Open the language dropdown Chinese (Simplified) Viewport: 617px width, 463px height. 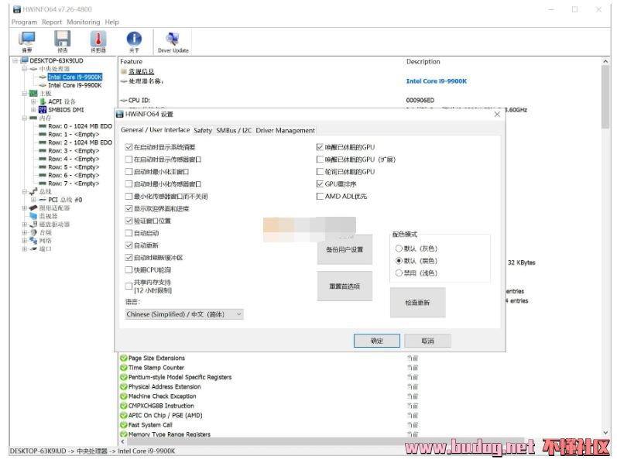point(184,314)
